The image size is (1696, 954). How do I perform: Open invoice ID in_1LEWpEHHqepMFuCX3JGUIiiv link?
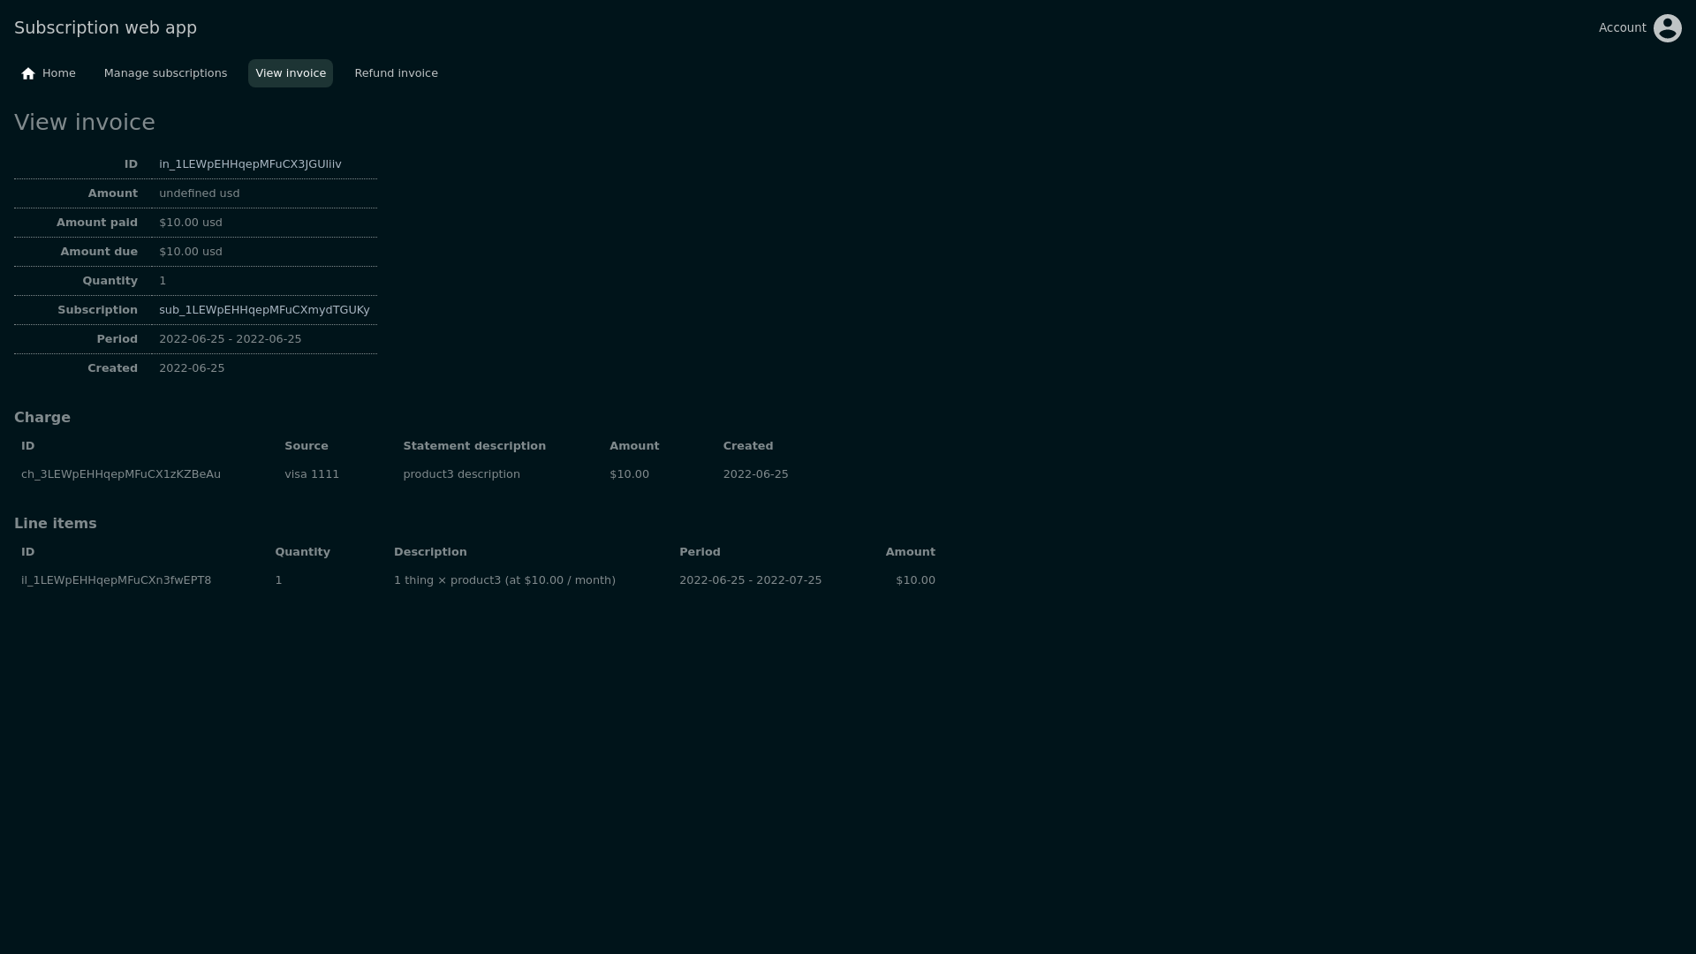point(250,164)
